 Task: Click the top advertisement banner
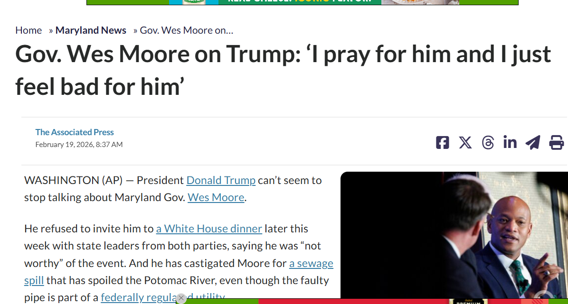pyautogui.click(x=302, y=2)
